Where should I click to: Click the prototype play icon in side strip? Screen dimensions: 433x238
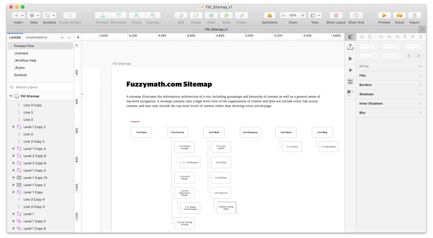click(x=350, y=59)
